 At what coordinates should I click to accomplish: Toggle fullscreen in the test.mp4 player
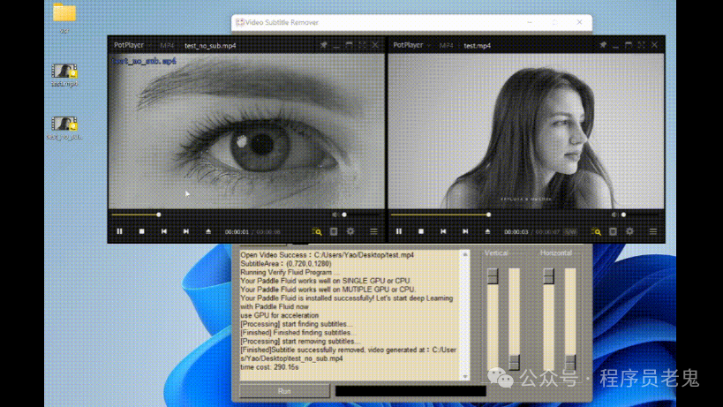tap(642, 45)
